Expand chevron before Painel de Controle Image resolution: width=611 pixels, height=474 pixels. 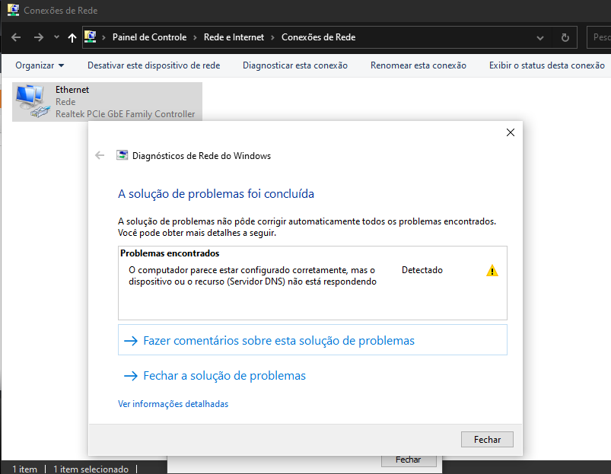[104, 37]
